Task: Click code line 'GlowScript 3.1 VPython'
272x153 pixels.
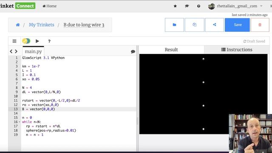Action: click(43, 58)
